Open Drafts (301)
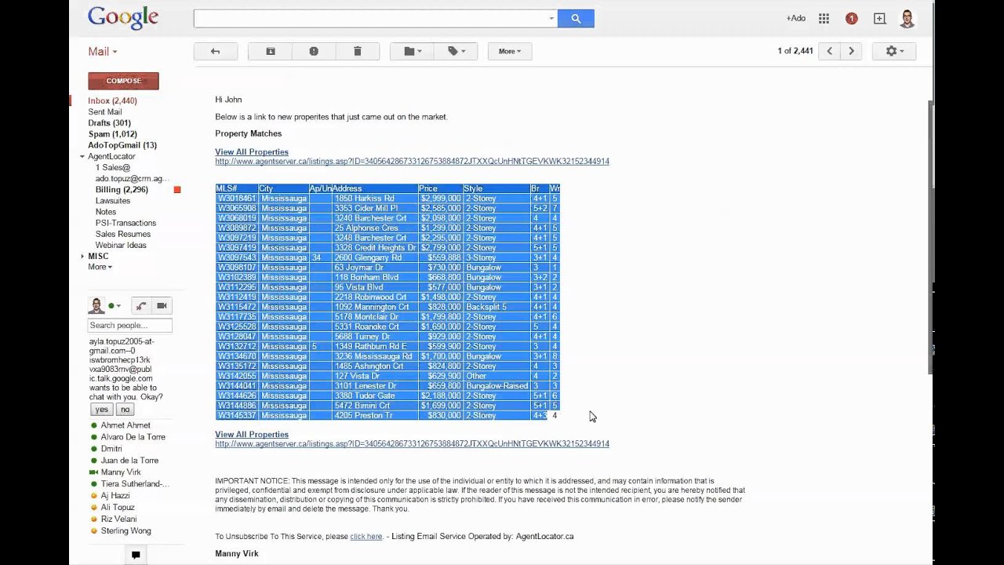Image resolution: width=1004 pixels, height=565 pixels. click(x=109, y=122)
